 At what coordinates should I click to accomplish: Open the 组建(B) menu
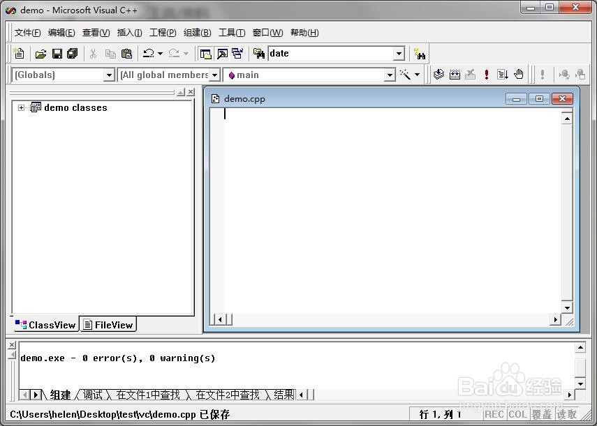[x=197, y=33]
